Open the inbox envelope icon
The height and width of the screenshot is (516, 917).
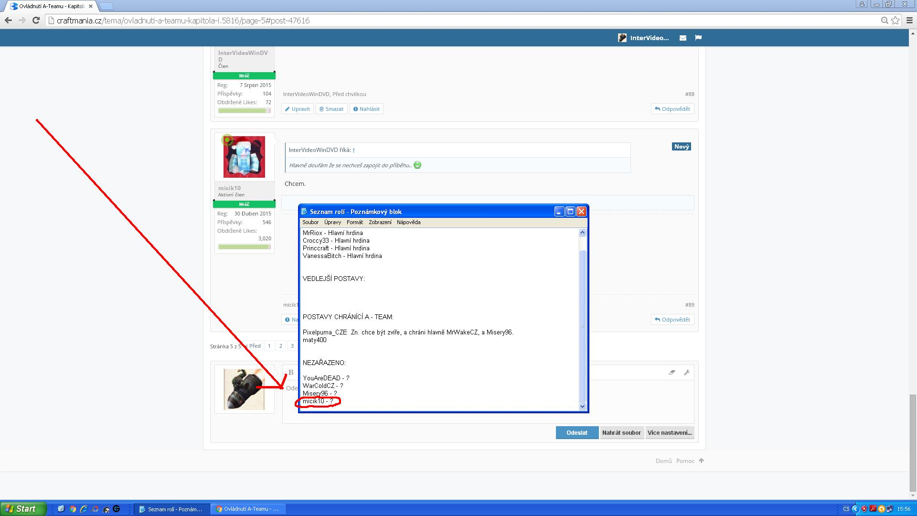[x=683, y=38]
